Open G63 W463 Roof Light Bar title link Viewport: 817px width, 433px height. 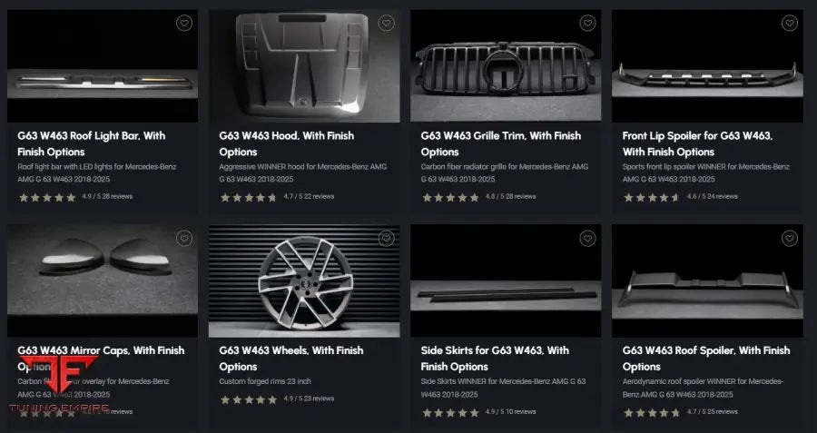point(91,143)
